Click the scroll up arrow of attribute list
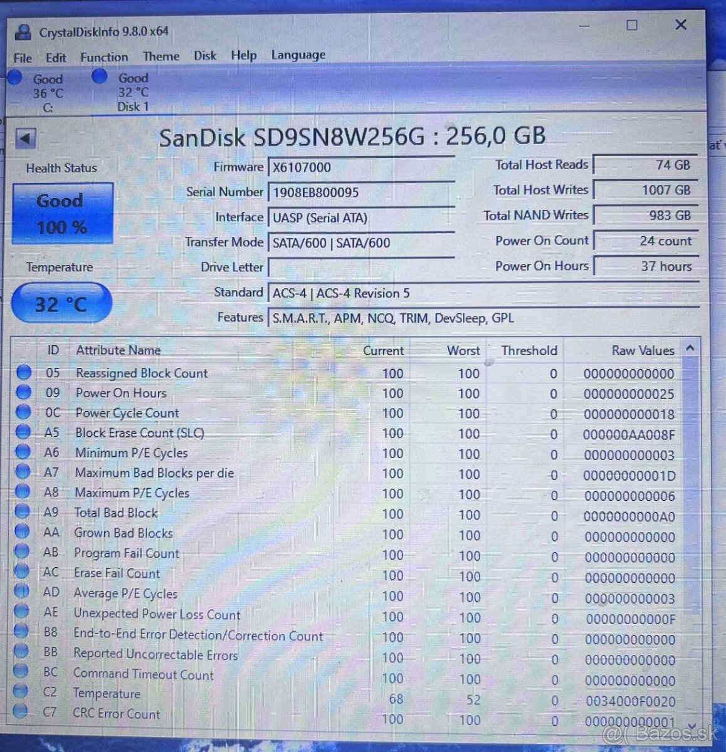Viewport: 726px width, 752px height. pos(690,348)
